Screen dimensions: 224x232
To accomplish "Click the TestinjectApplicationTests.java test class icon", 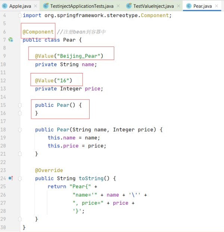I will click(46, 6).
